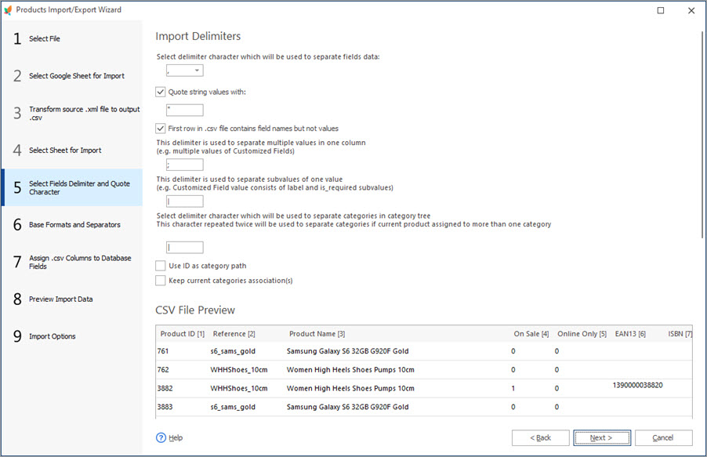Click the 'EAN13 [6]' column header
707x457 pixels.
[x=630, y=334]
